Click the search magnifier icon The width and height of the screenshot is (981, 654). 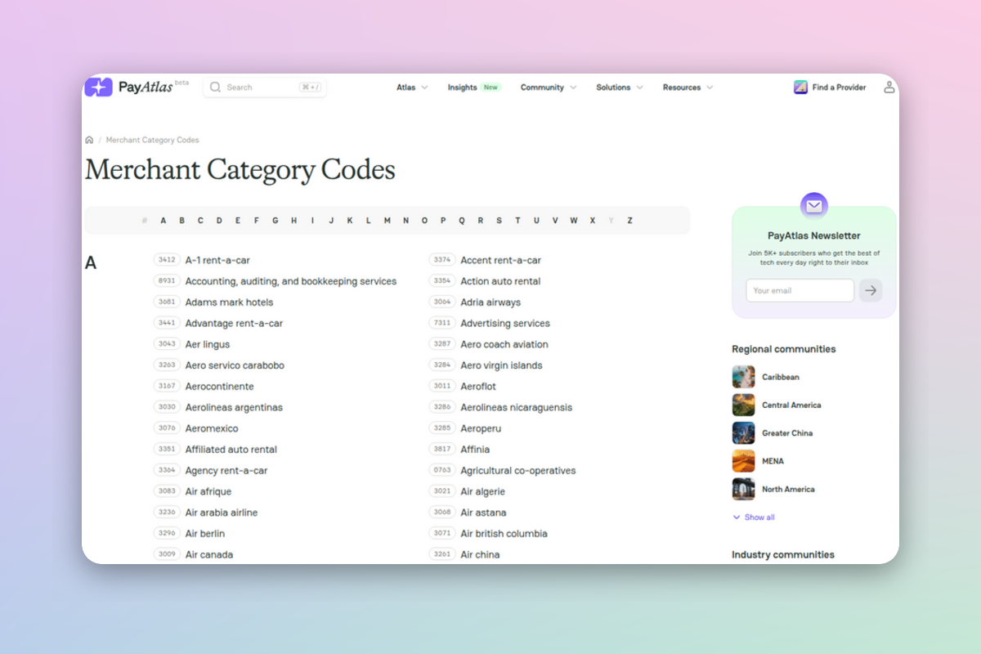click(x=216, y=87)
